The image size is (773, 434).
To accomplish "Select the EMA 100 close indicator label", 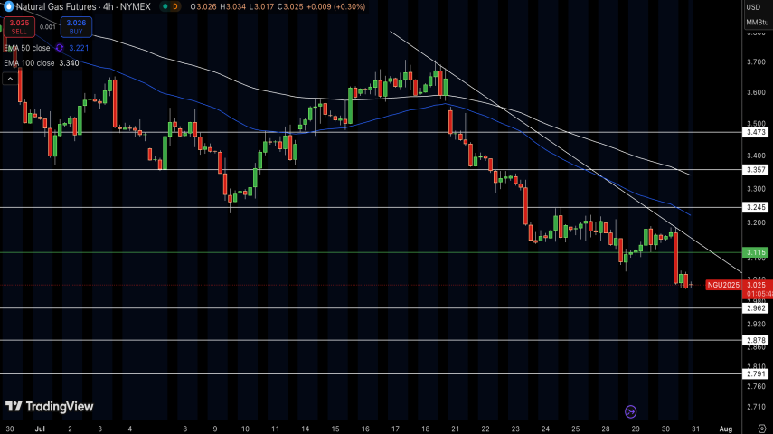I will tap(29, 63).
